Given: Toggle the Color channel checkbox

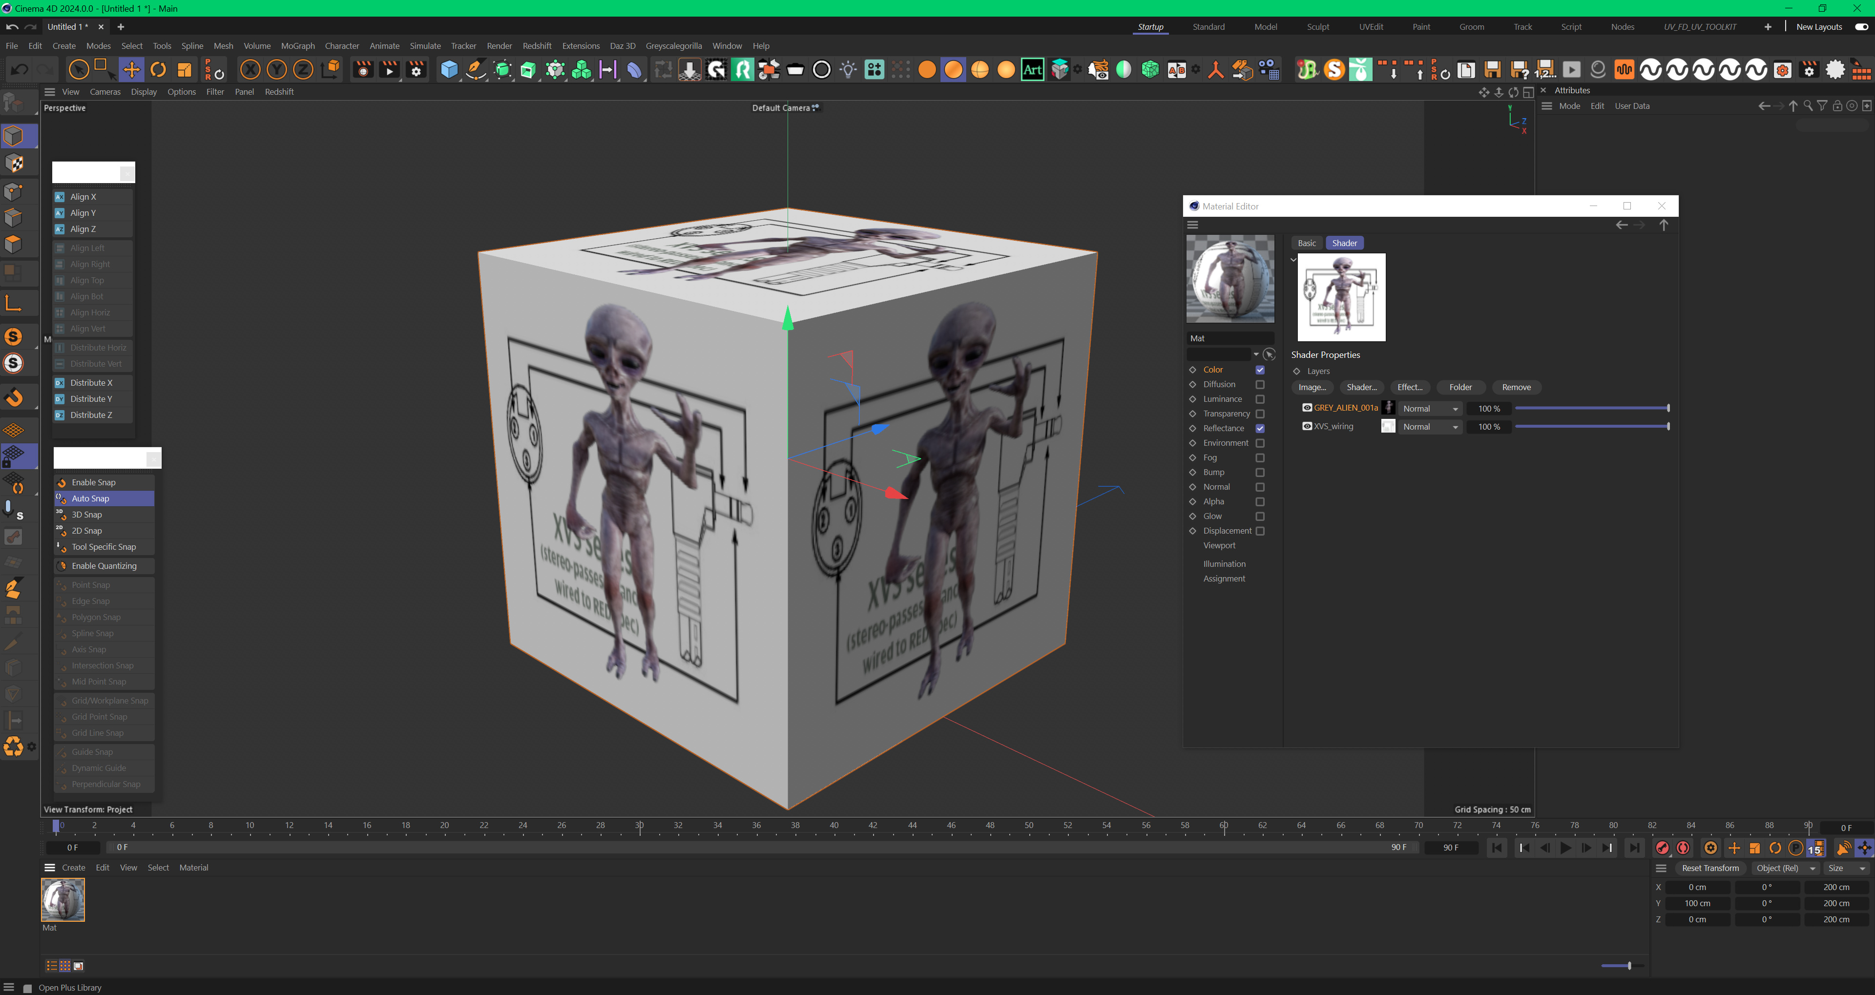Looking at the screenshot, I should pyautogui.click(x=1260, y=370).
